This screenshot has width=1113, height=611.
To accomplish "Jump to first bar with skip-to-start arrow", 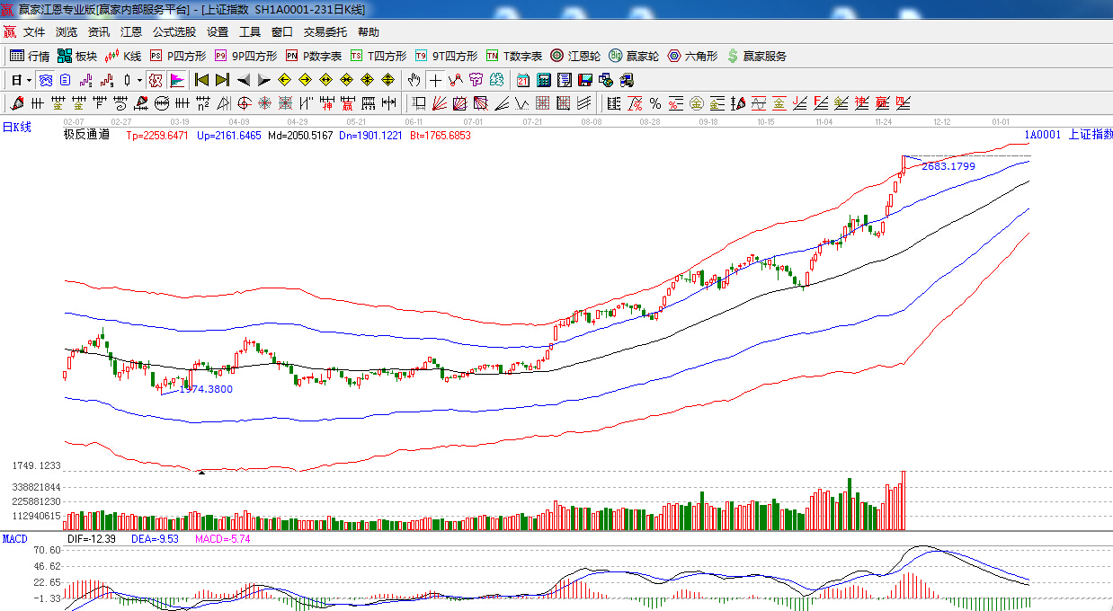I will click(x=201, y=80).
